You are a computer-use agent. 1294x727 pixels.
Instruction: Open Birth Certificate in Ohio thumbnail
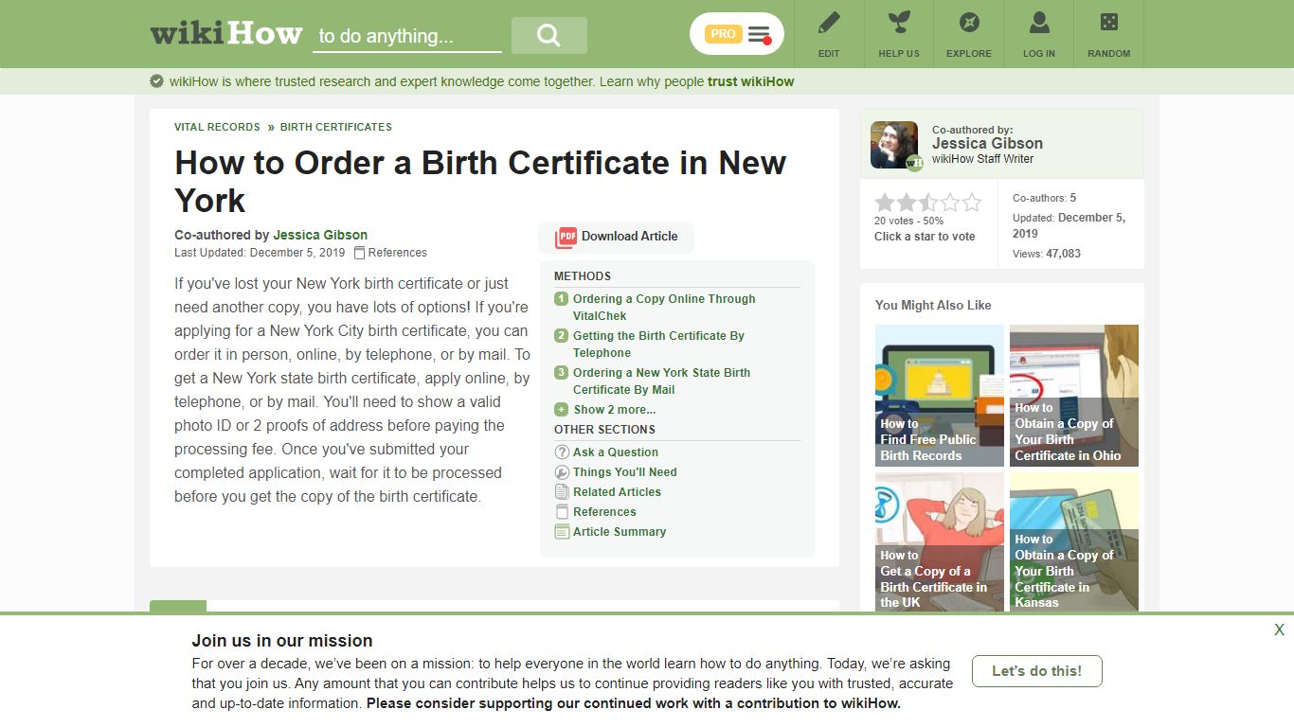click(x=1074, y=396)
